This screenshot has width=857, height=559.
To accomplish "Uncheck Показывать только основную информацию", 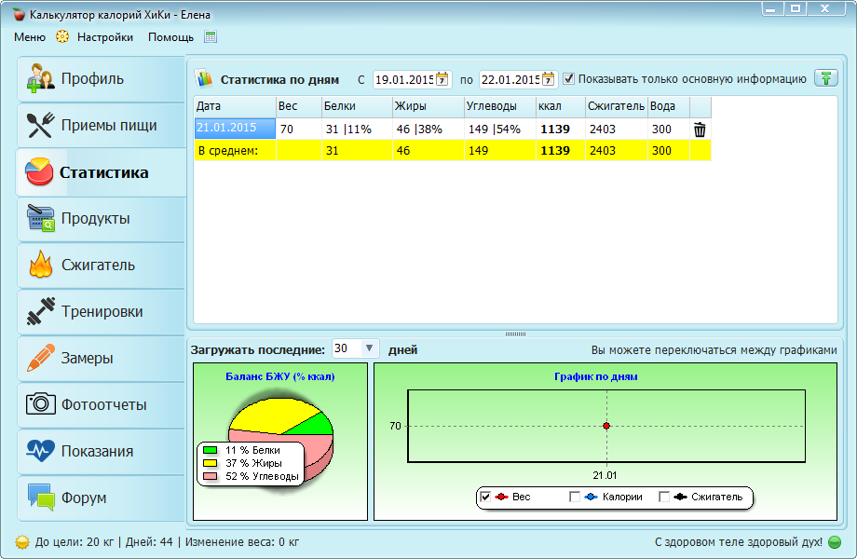I will coord(569,79).
